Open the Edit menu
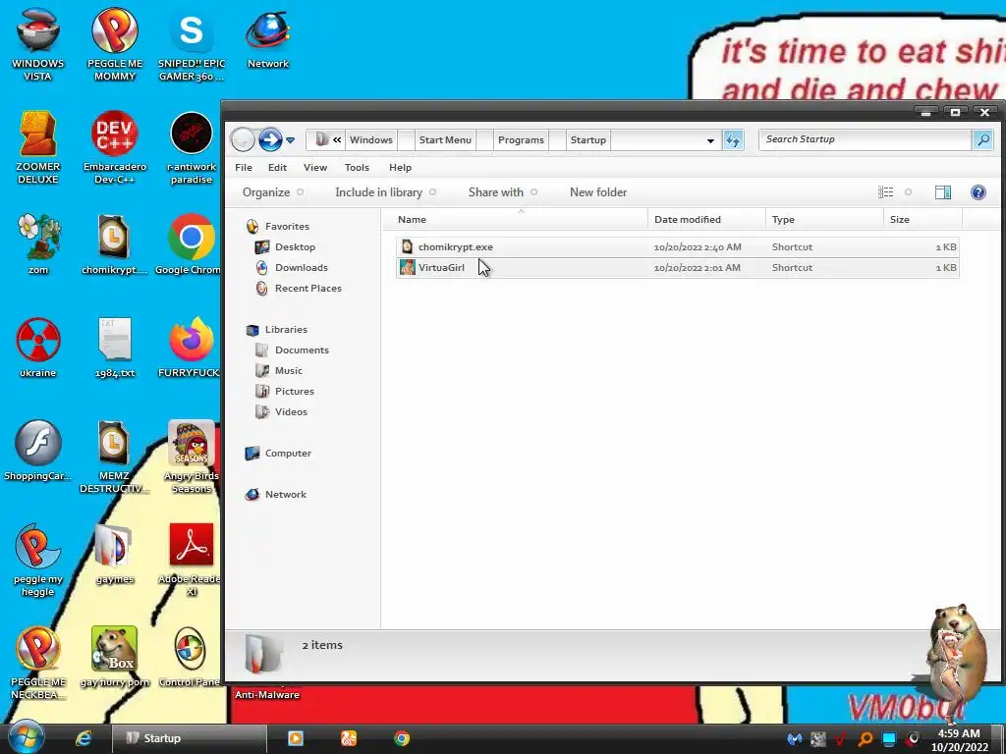The image size is (1006, 754). click(x=277, y=167)
